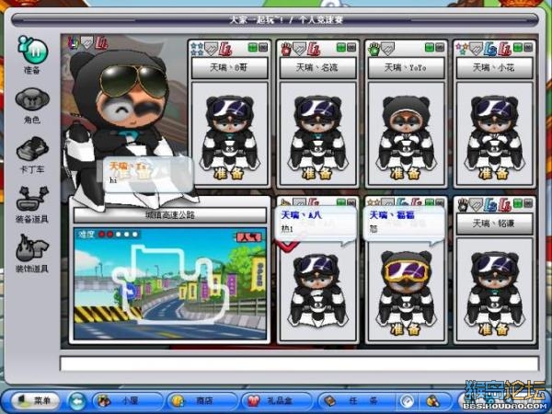The width and height of the screenshot is (552, 414).
Task: Click the green button in 天瑞、铭谦's slot
Action: click(x=517, y=203)
